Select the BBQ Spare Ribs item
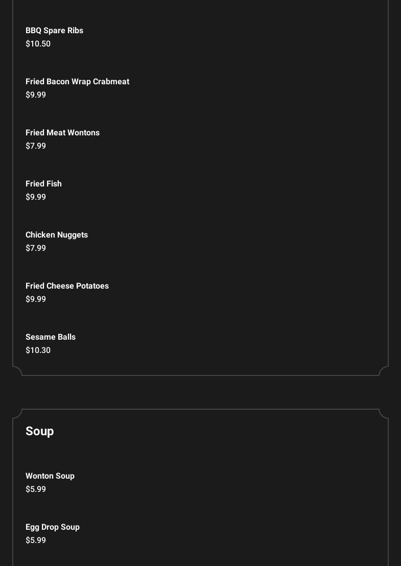 54,31
